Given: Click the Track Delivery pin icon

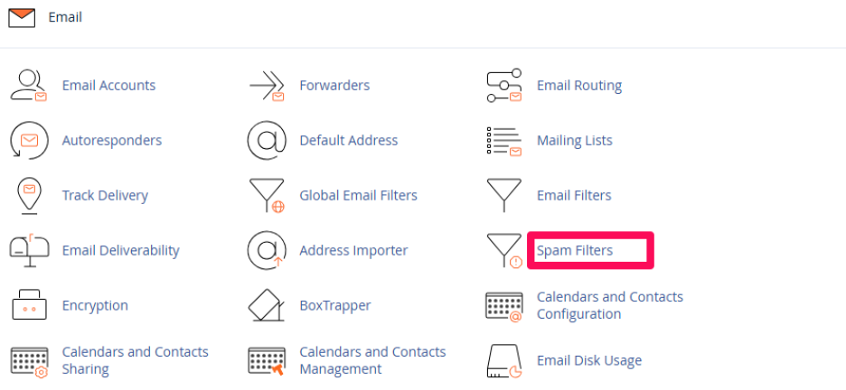Looking at the screenshot, I should (28, 196).
